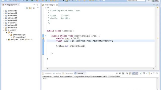Place cursor in 'public class Lesson19' line

60,31
